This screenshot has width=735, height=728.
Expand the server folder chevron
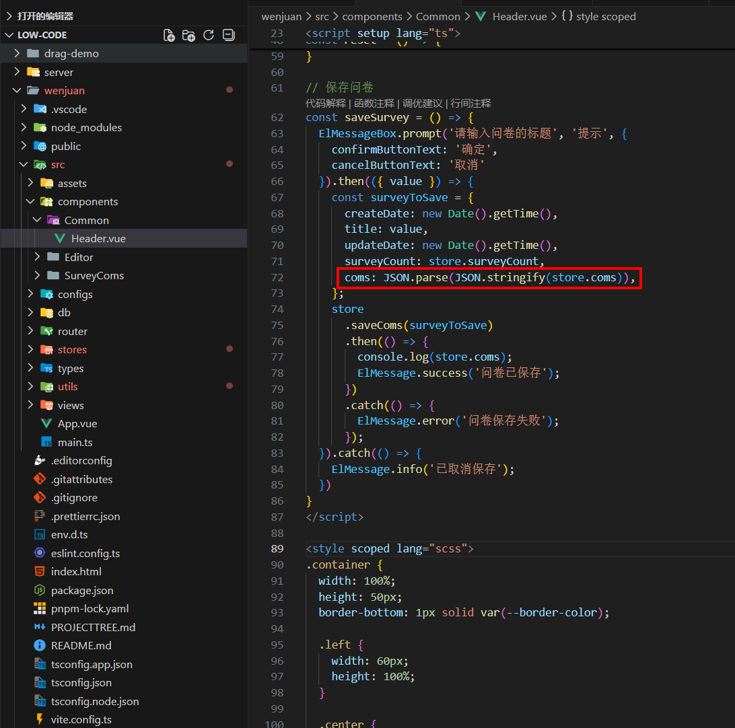coord(17,72)
